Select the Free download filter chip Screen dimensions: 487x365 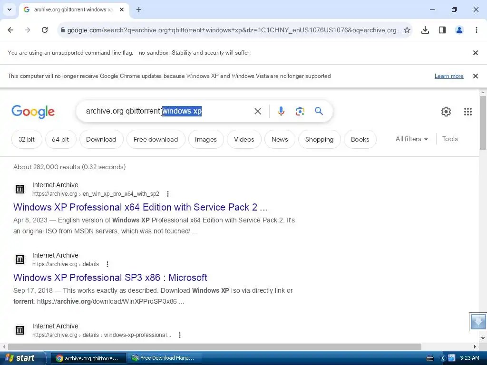coord(156,139)
